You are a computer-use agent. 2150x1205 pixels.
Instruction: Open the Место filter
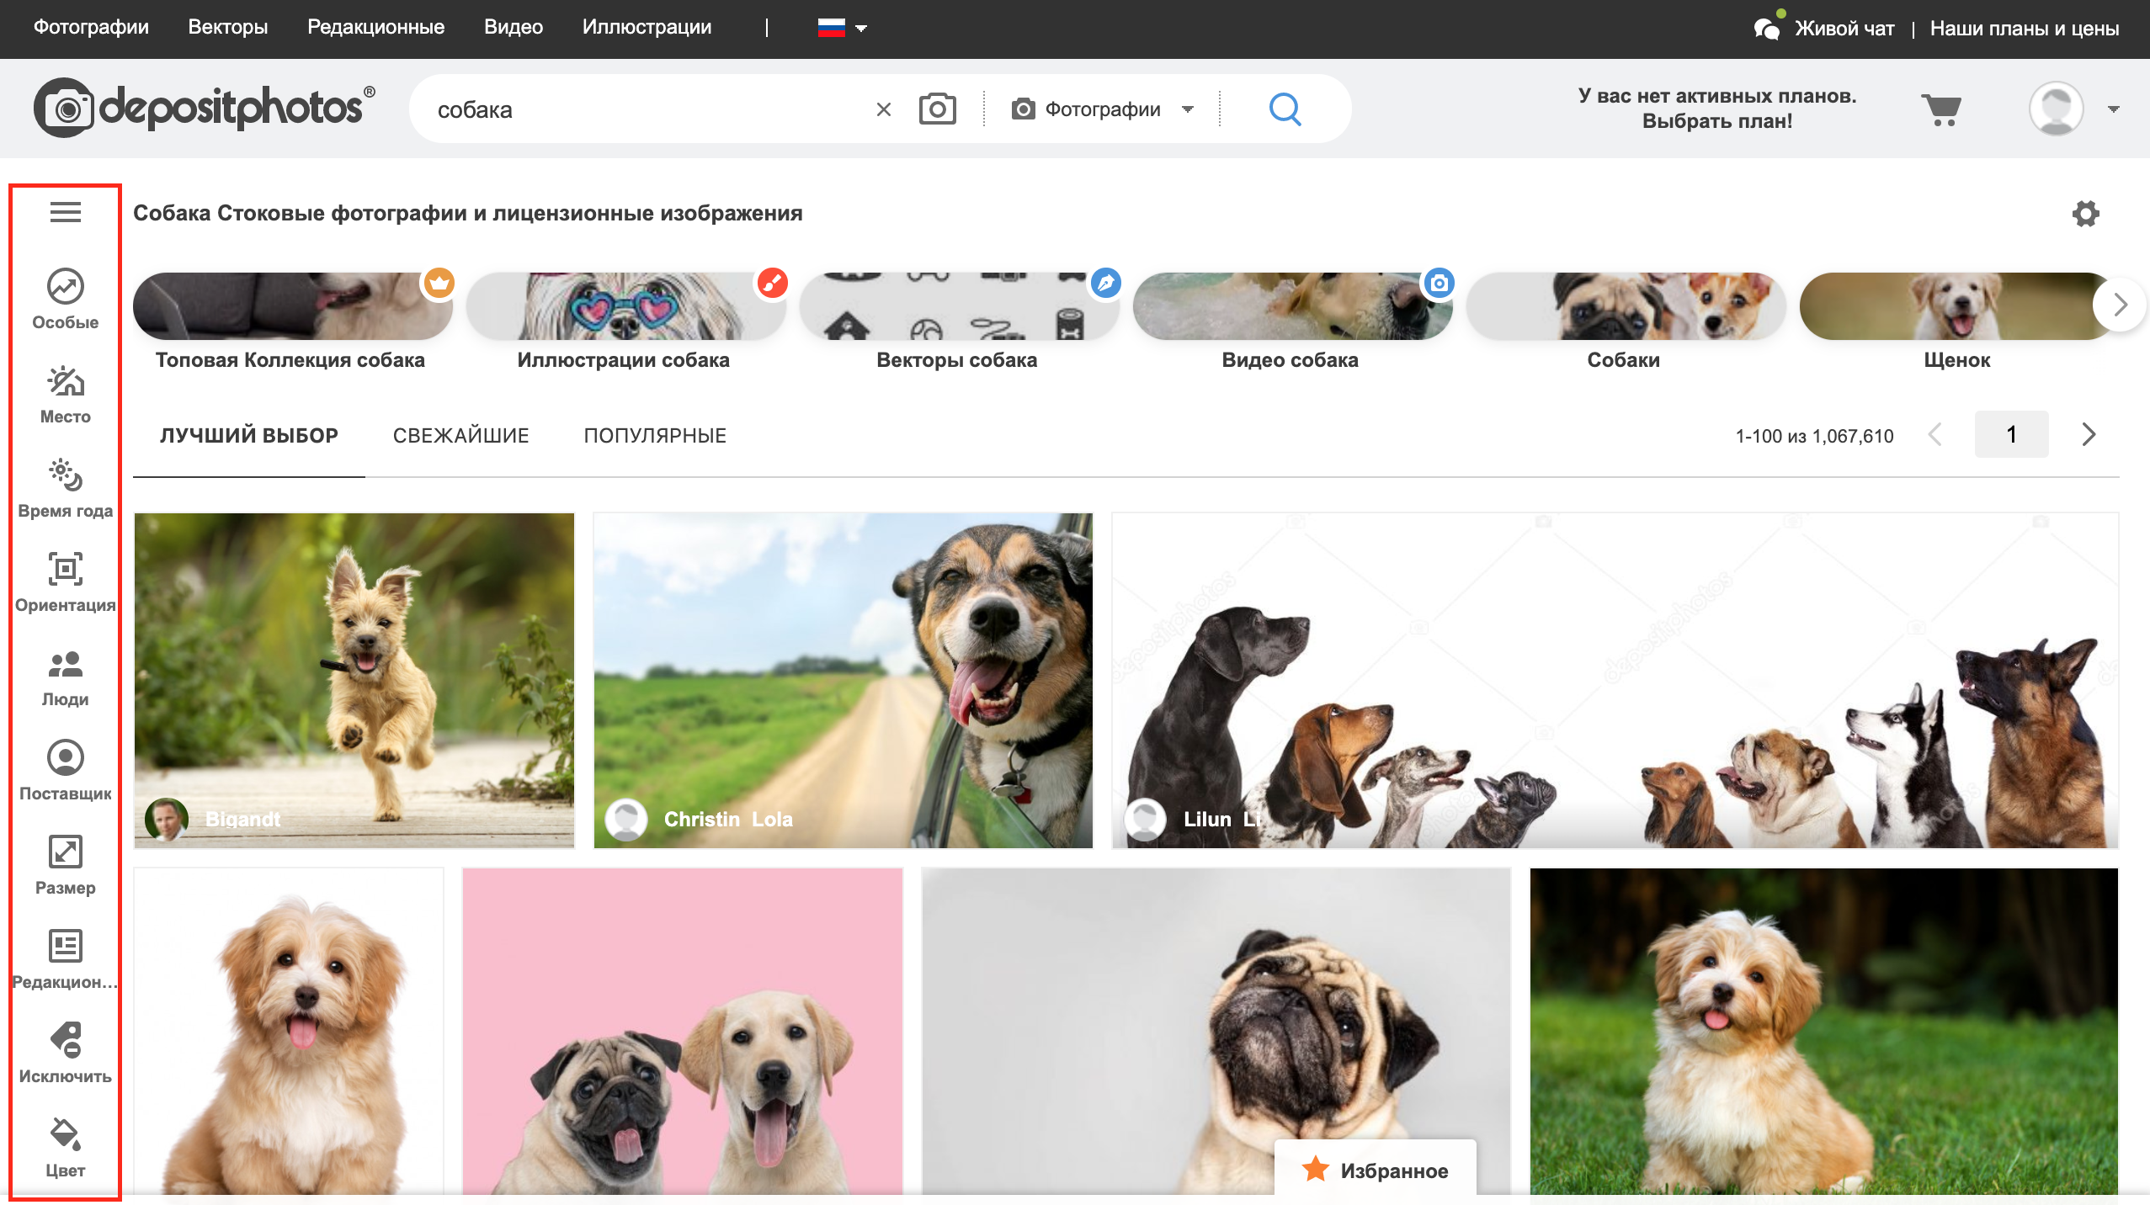click(66, 394)
